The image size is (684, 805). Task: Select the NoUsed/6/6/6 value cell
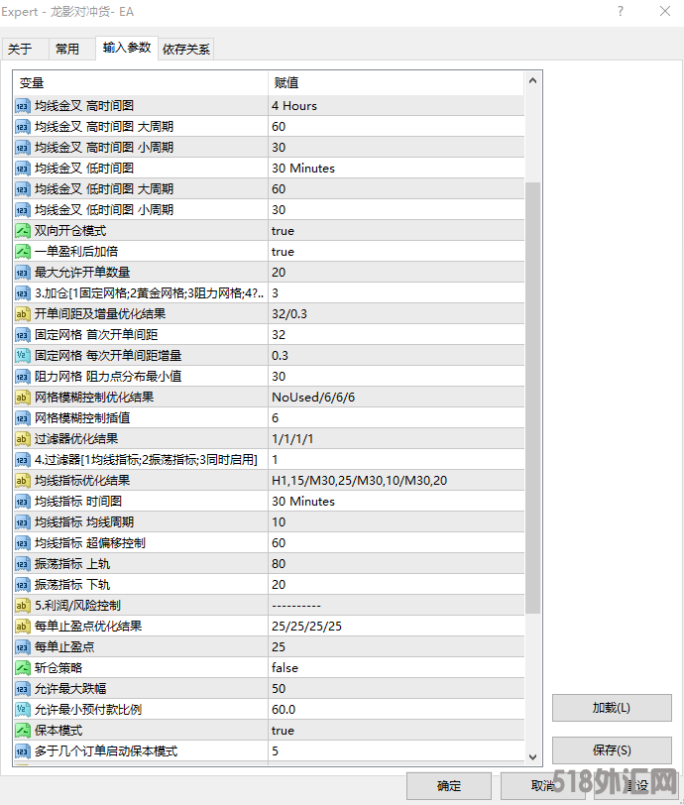[x=396, y=398]
